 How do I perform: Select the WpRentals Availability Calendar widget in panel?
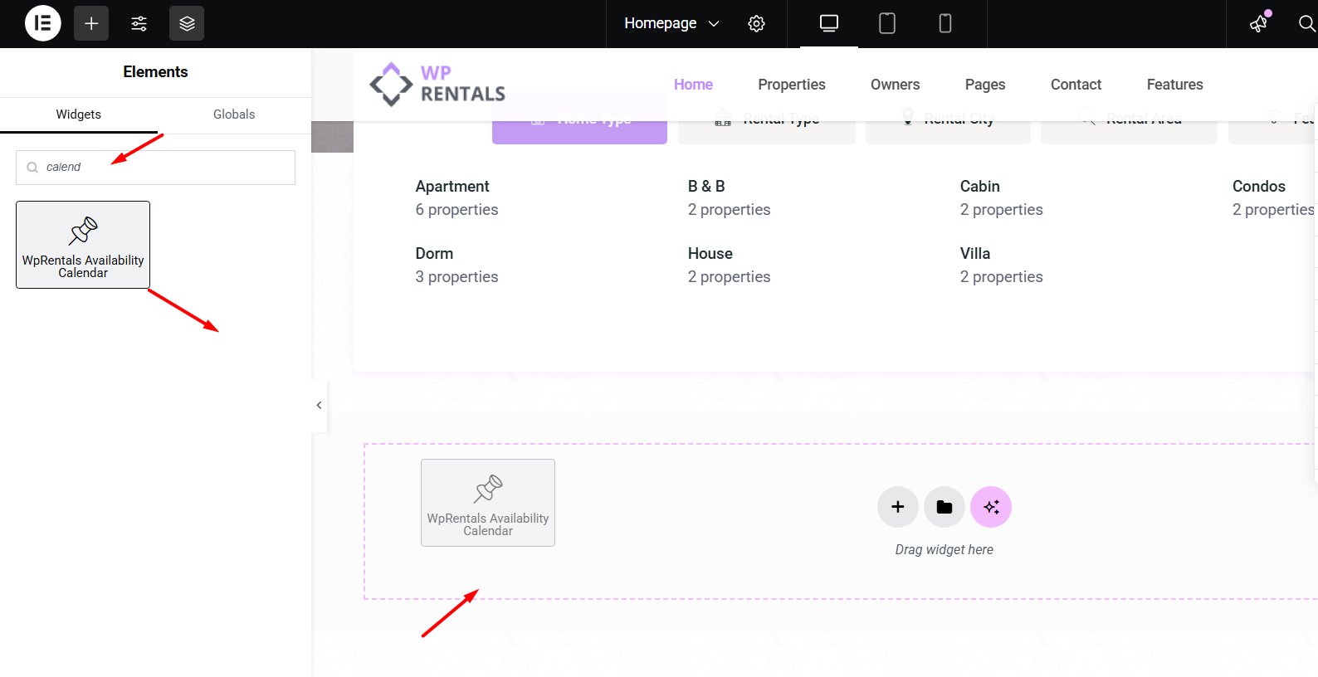click(83, 245)
